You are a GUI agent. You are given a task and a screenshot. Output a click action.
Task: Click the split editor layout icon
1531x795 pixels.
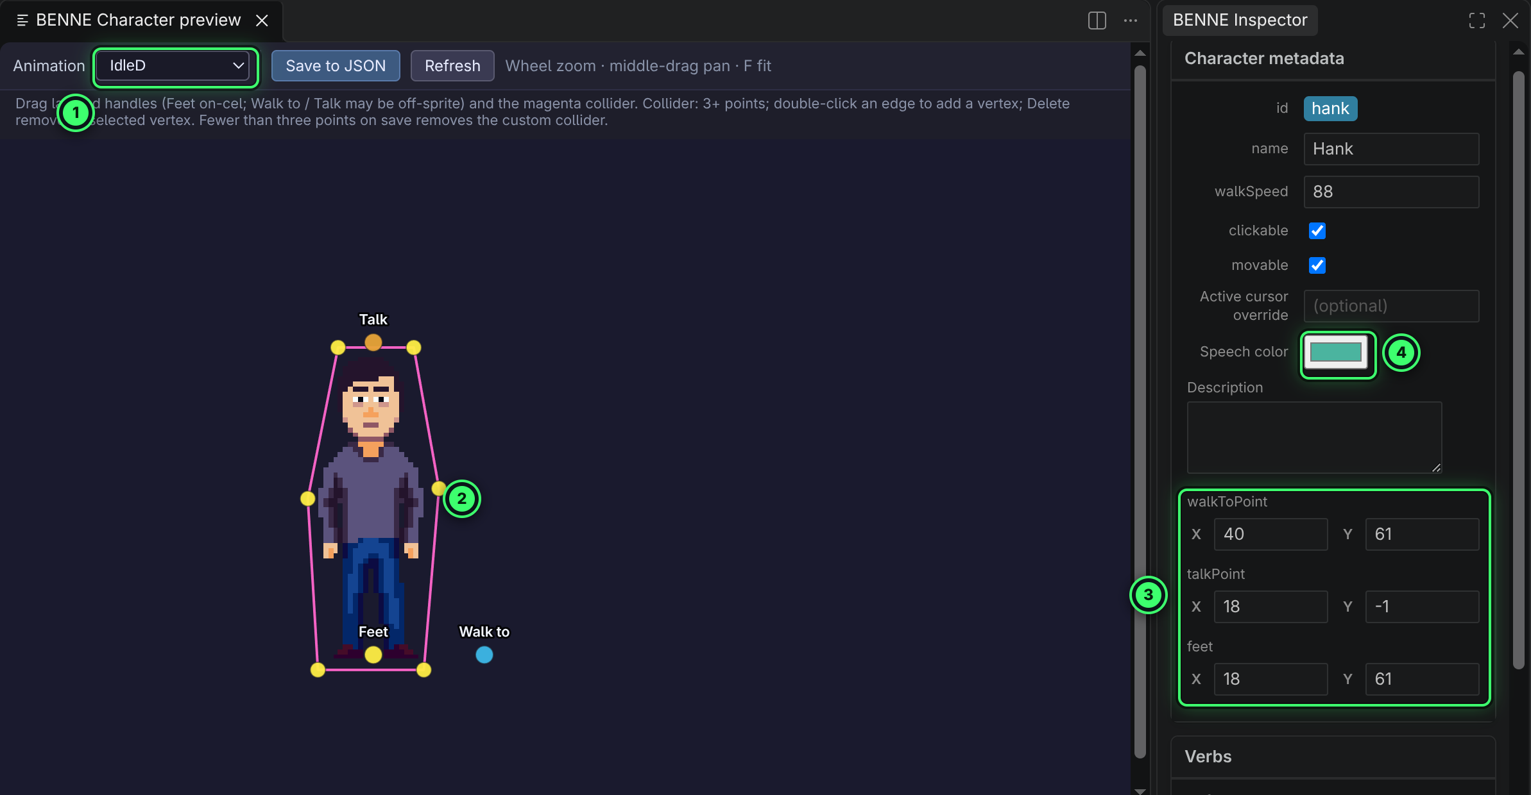coord(1097,21)
